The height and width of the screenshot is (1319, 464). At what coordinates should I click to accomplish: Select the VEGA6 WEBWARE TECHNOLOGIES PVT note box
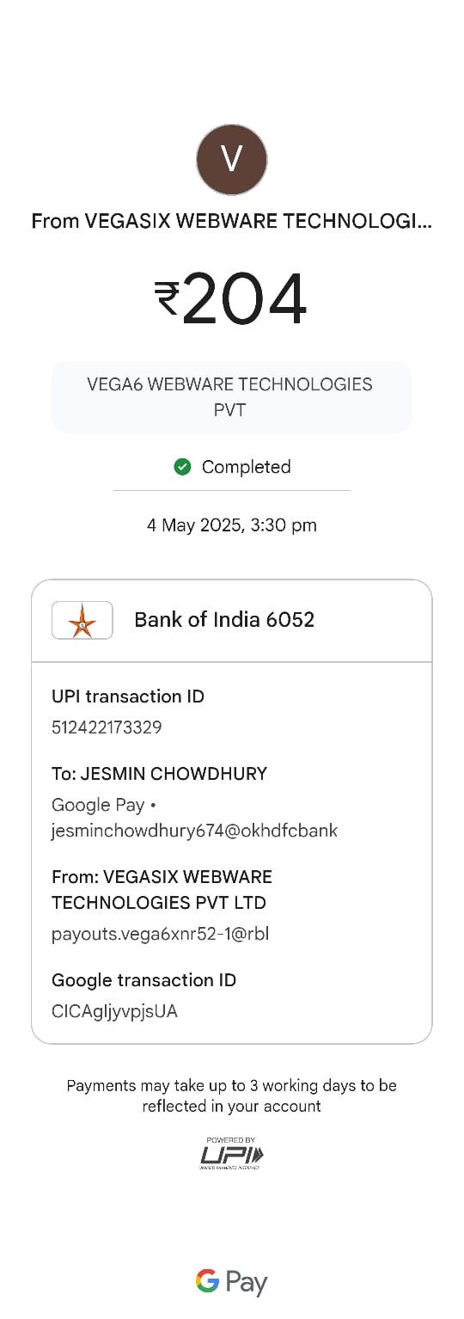[232, 396]
